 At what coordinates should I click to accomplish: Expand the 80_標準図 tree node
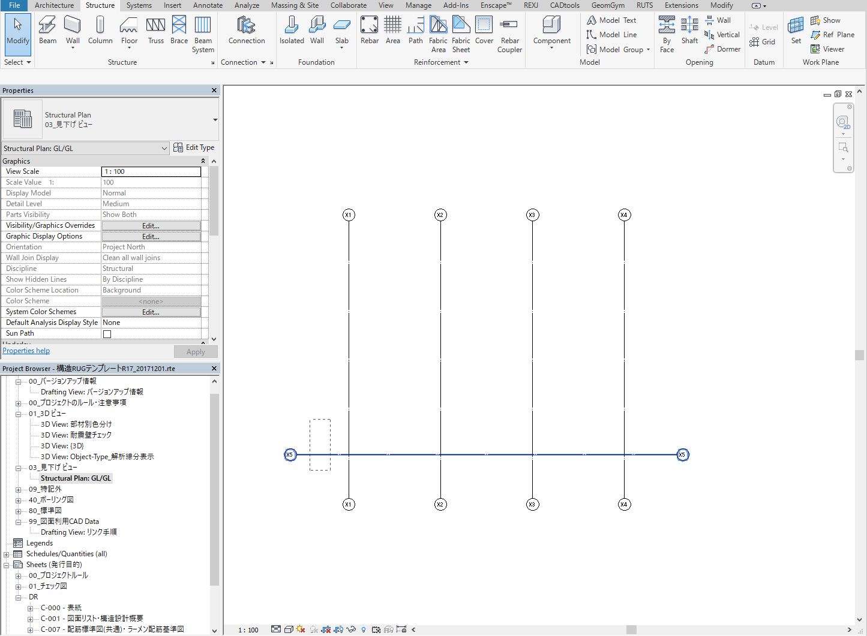[x=18, y=511]
